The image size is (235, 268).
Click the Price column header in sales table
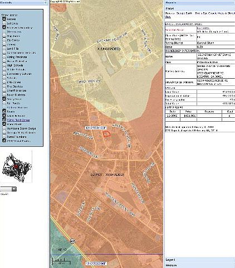coord(188,112)
